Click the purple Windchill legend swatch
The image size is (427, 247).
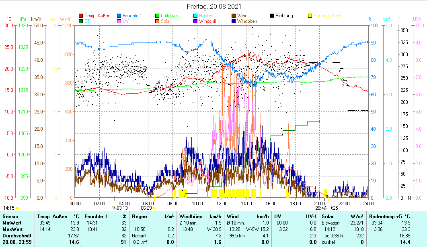195,21
